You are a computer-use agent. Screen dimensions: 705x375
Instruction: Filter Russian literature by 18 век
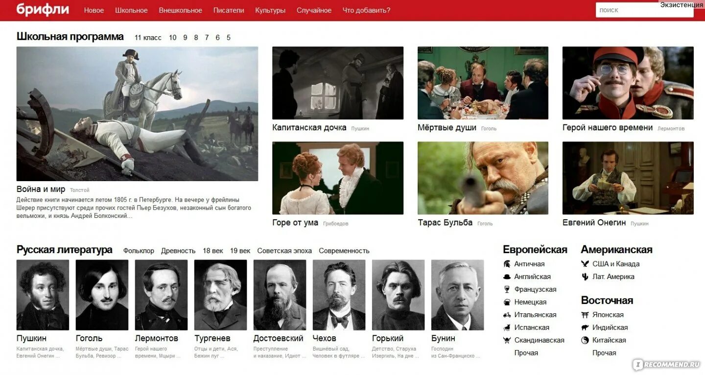click(x=213, y=251)
